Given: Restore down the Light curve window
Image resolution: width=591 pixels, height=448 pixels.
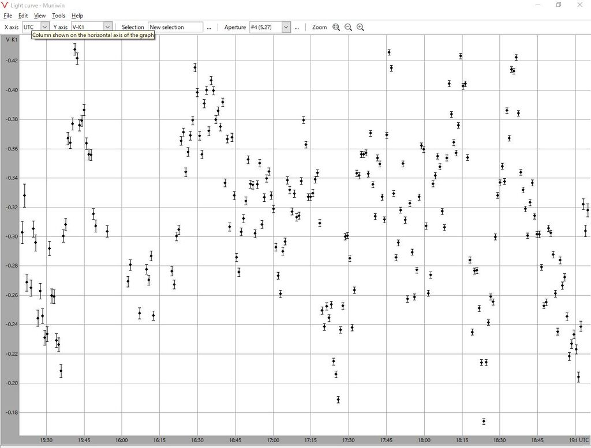Looking at the screenshot, I should tap(559, 5).
